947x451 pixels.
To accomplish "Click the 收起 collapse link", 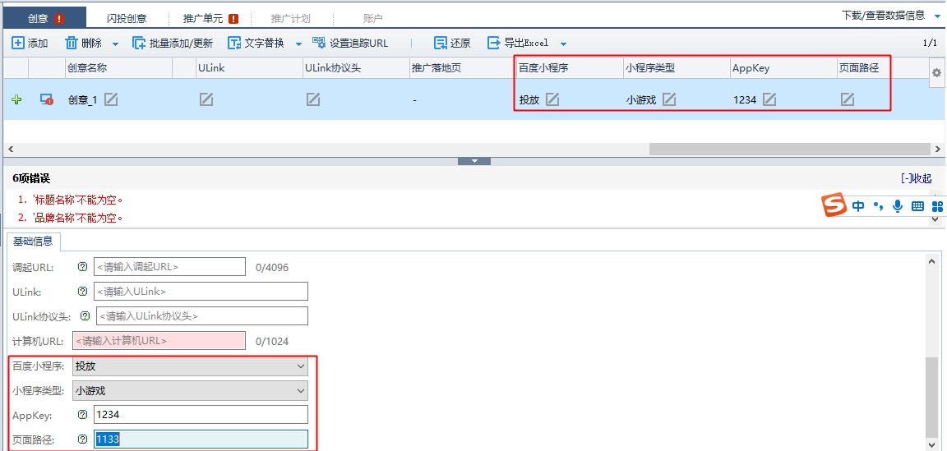I will point(916,178).
